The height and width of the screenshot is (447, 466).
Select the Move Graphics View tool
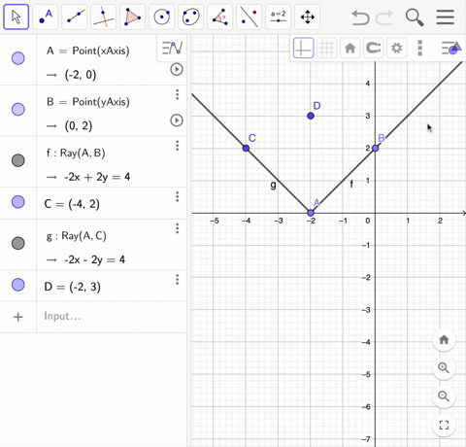click(x=308, y=17)
